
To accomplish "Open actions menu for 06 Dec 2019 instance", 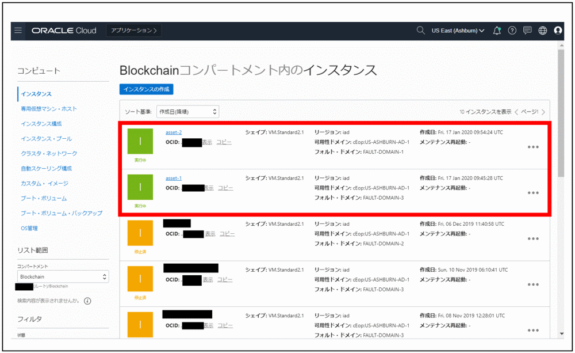I will pos(533,239).
